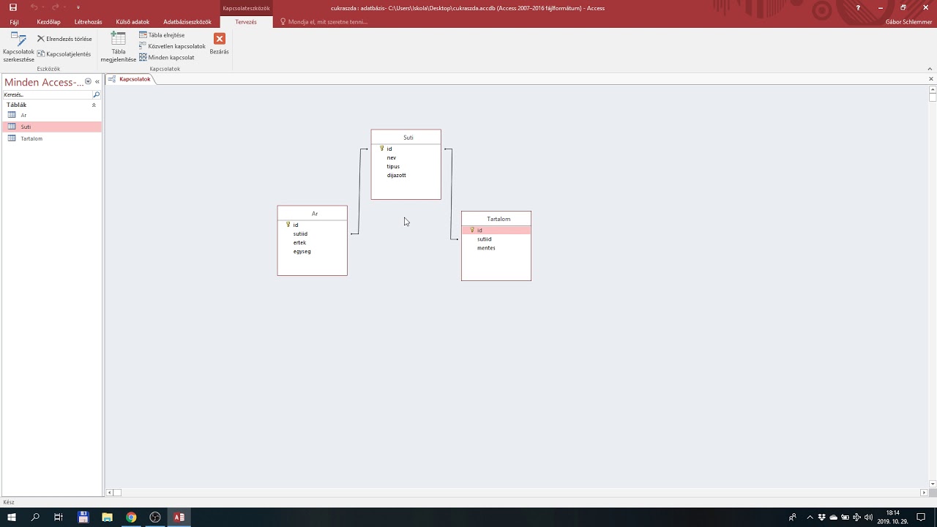This screenshot has width=937, height=527.
Task: Click the Tartalom table title bar
Action: click(496, 218)
